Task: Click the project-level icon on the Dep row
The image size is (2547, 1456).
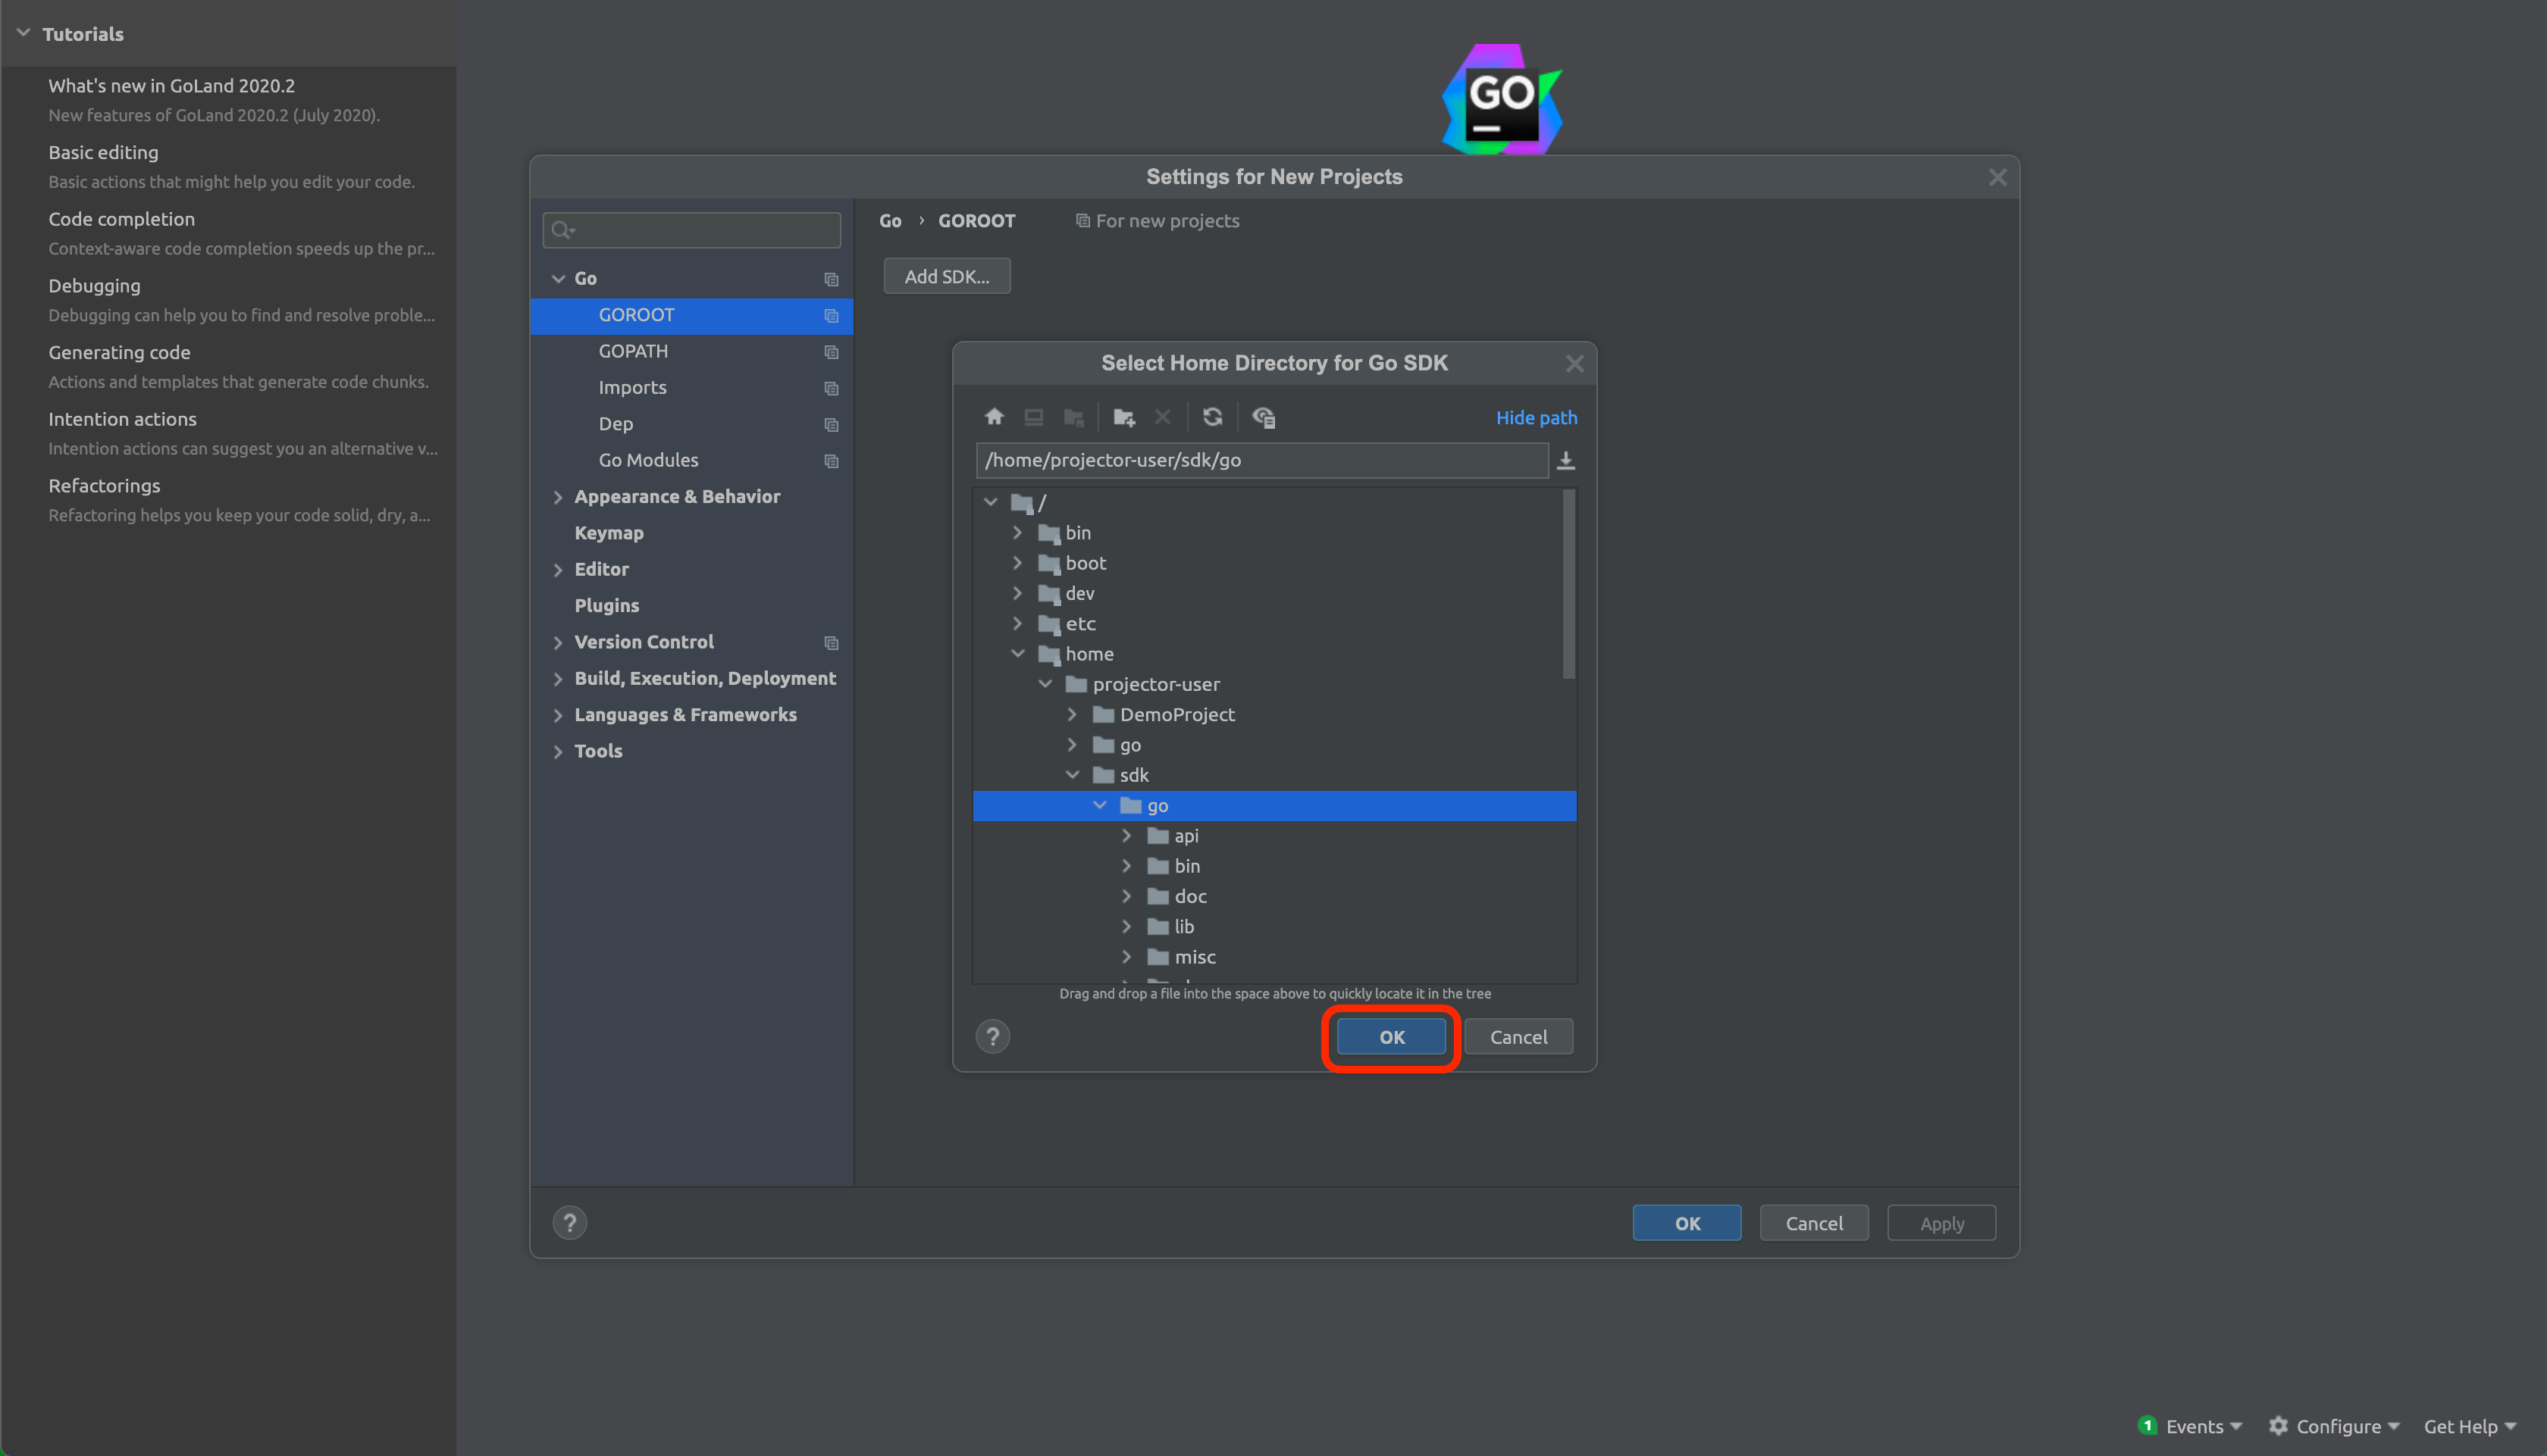Action: point(830,425)
